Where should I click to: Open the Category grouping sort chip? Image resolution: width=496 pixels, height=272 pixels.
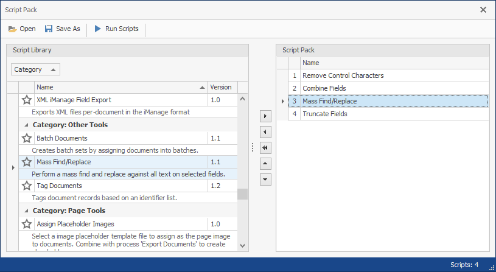coord(35,69)
